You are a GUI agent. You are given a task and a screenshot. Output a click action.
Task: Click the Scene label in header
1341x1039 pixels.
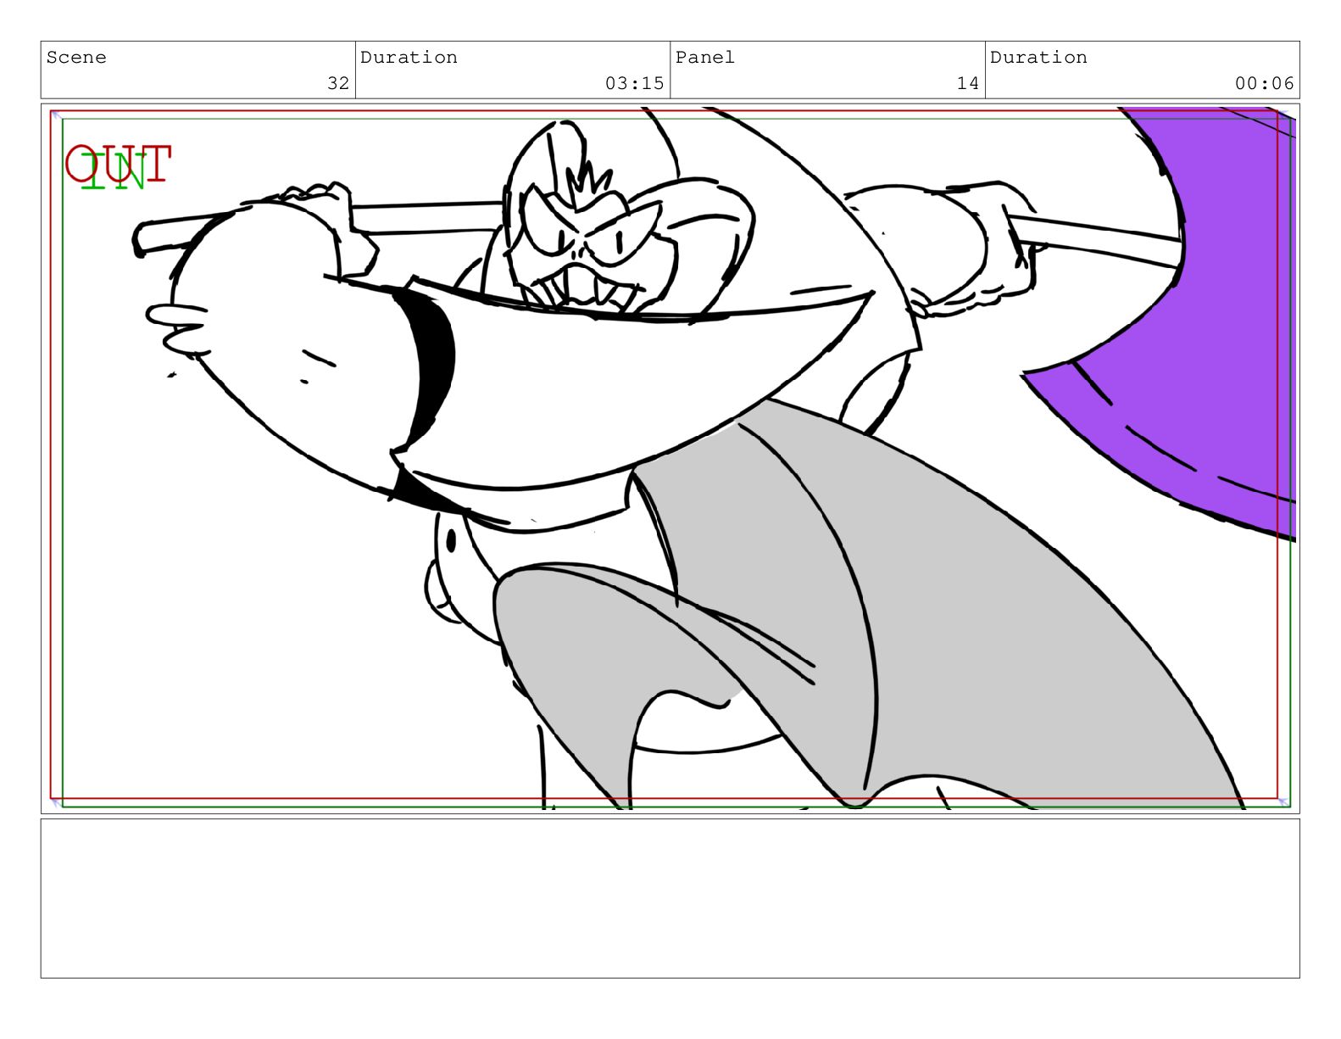click(x=76, y=58)
